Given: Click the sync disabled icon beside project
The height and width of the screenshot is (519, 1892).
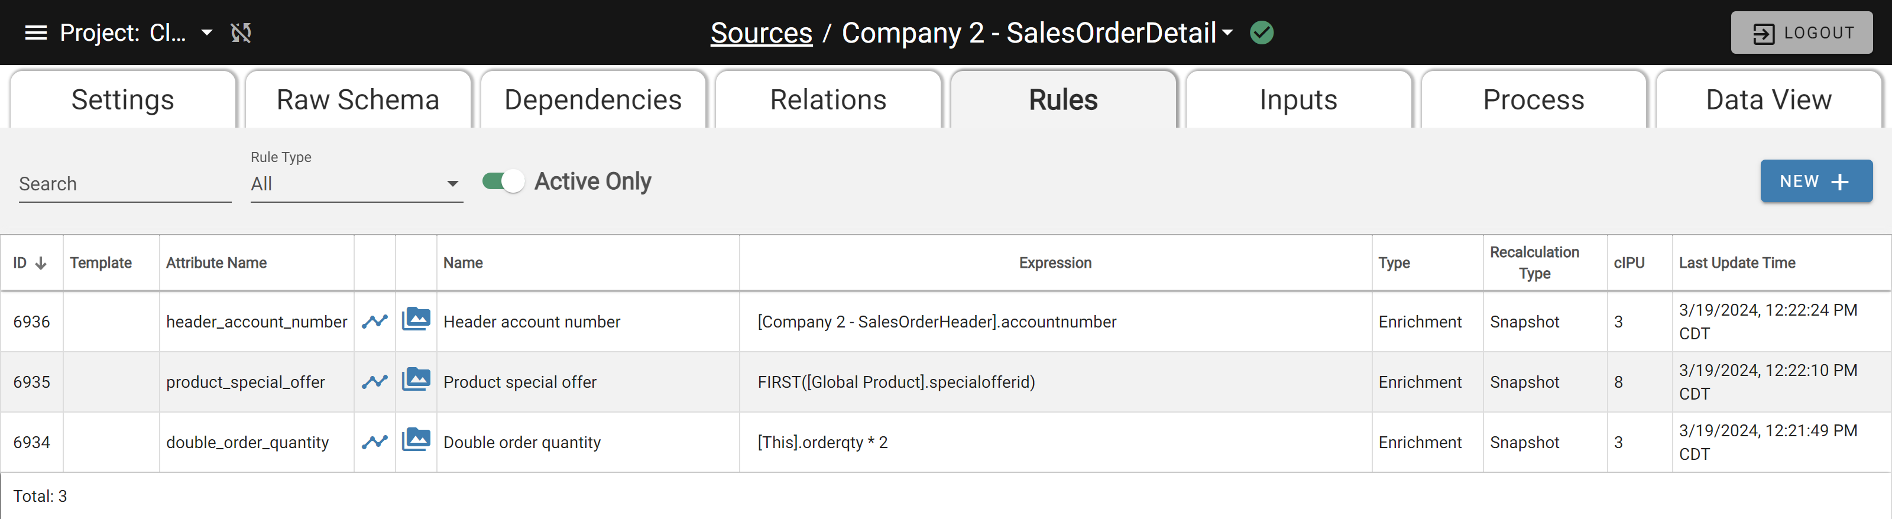Looking at the screenshot, I should pos(241,33).
